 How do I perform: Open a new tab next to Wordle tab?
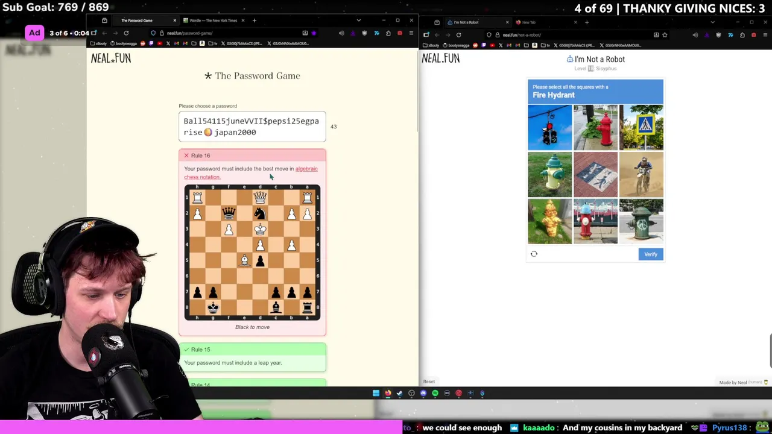pos(254,20)
